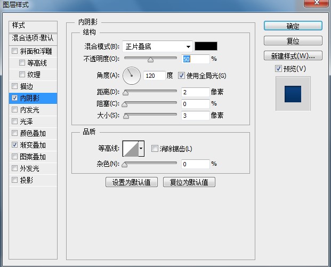Select the 样式 list header
Screen dimensions: 331x267
click(33, 27)
